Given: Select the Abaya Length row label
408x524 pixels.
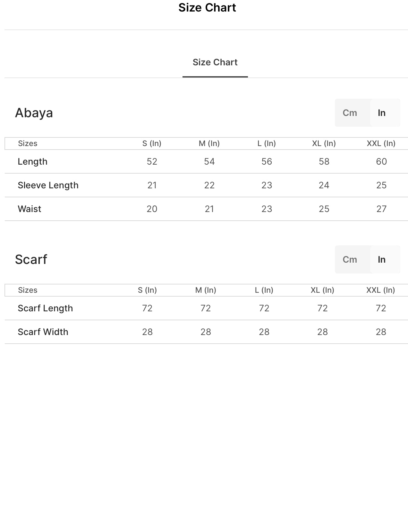Looking at the screenshot, I should pos(32,162).
